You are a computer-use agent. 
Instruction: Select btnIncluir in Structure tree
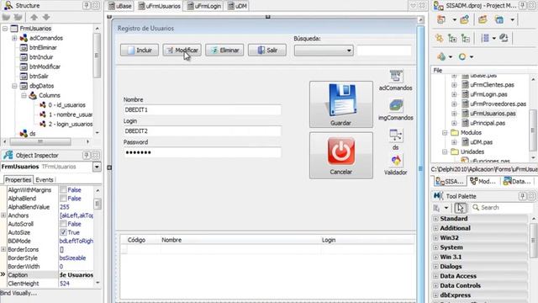click(x=41, y=57)
